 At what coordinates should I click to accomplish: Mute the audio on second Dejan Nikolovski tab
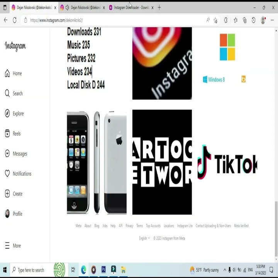tap(67, 8)
